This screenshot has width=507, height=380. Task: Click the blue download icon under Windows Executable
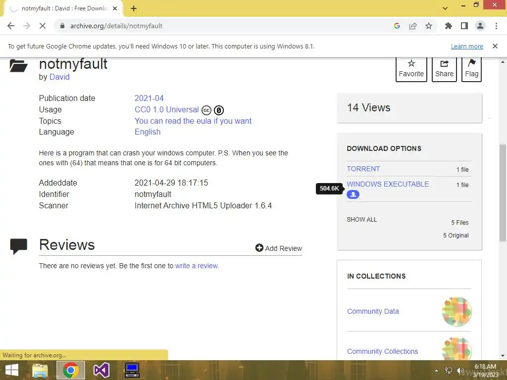(353, 194)
